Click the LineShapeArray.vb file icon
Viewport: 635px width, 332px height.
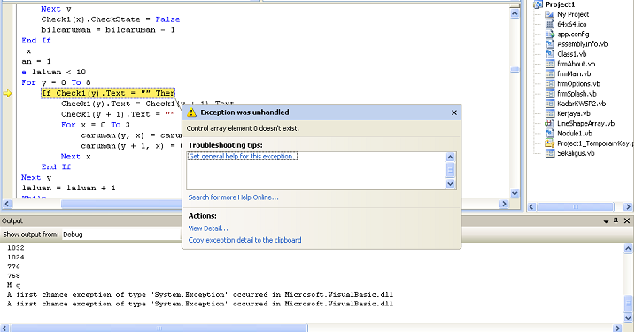click(550, 123)
